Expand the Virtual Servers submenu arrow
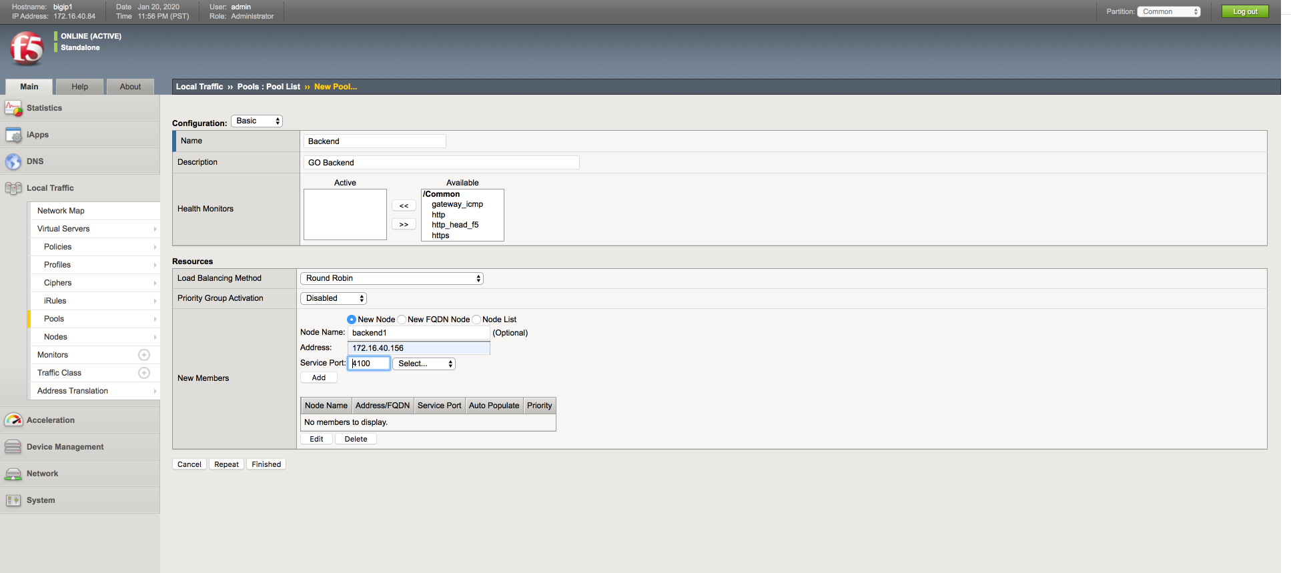1291x573 pixels. pos(155,229)
